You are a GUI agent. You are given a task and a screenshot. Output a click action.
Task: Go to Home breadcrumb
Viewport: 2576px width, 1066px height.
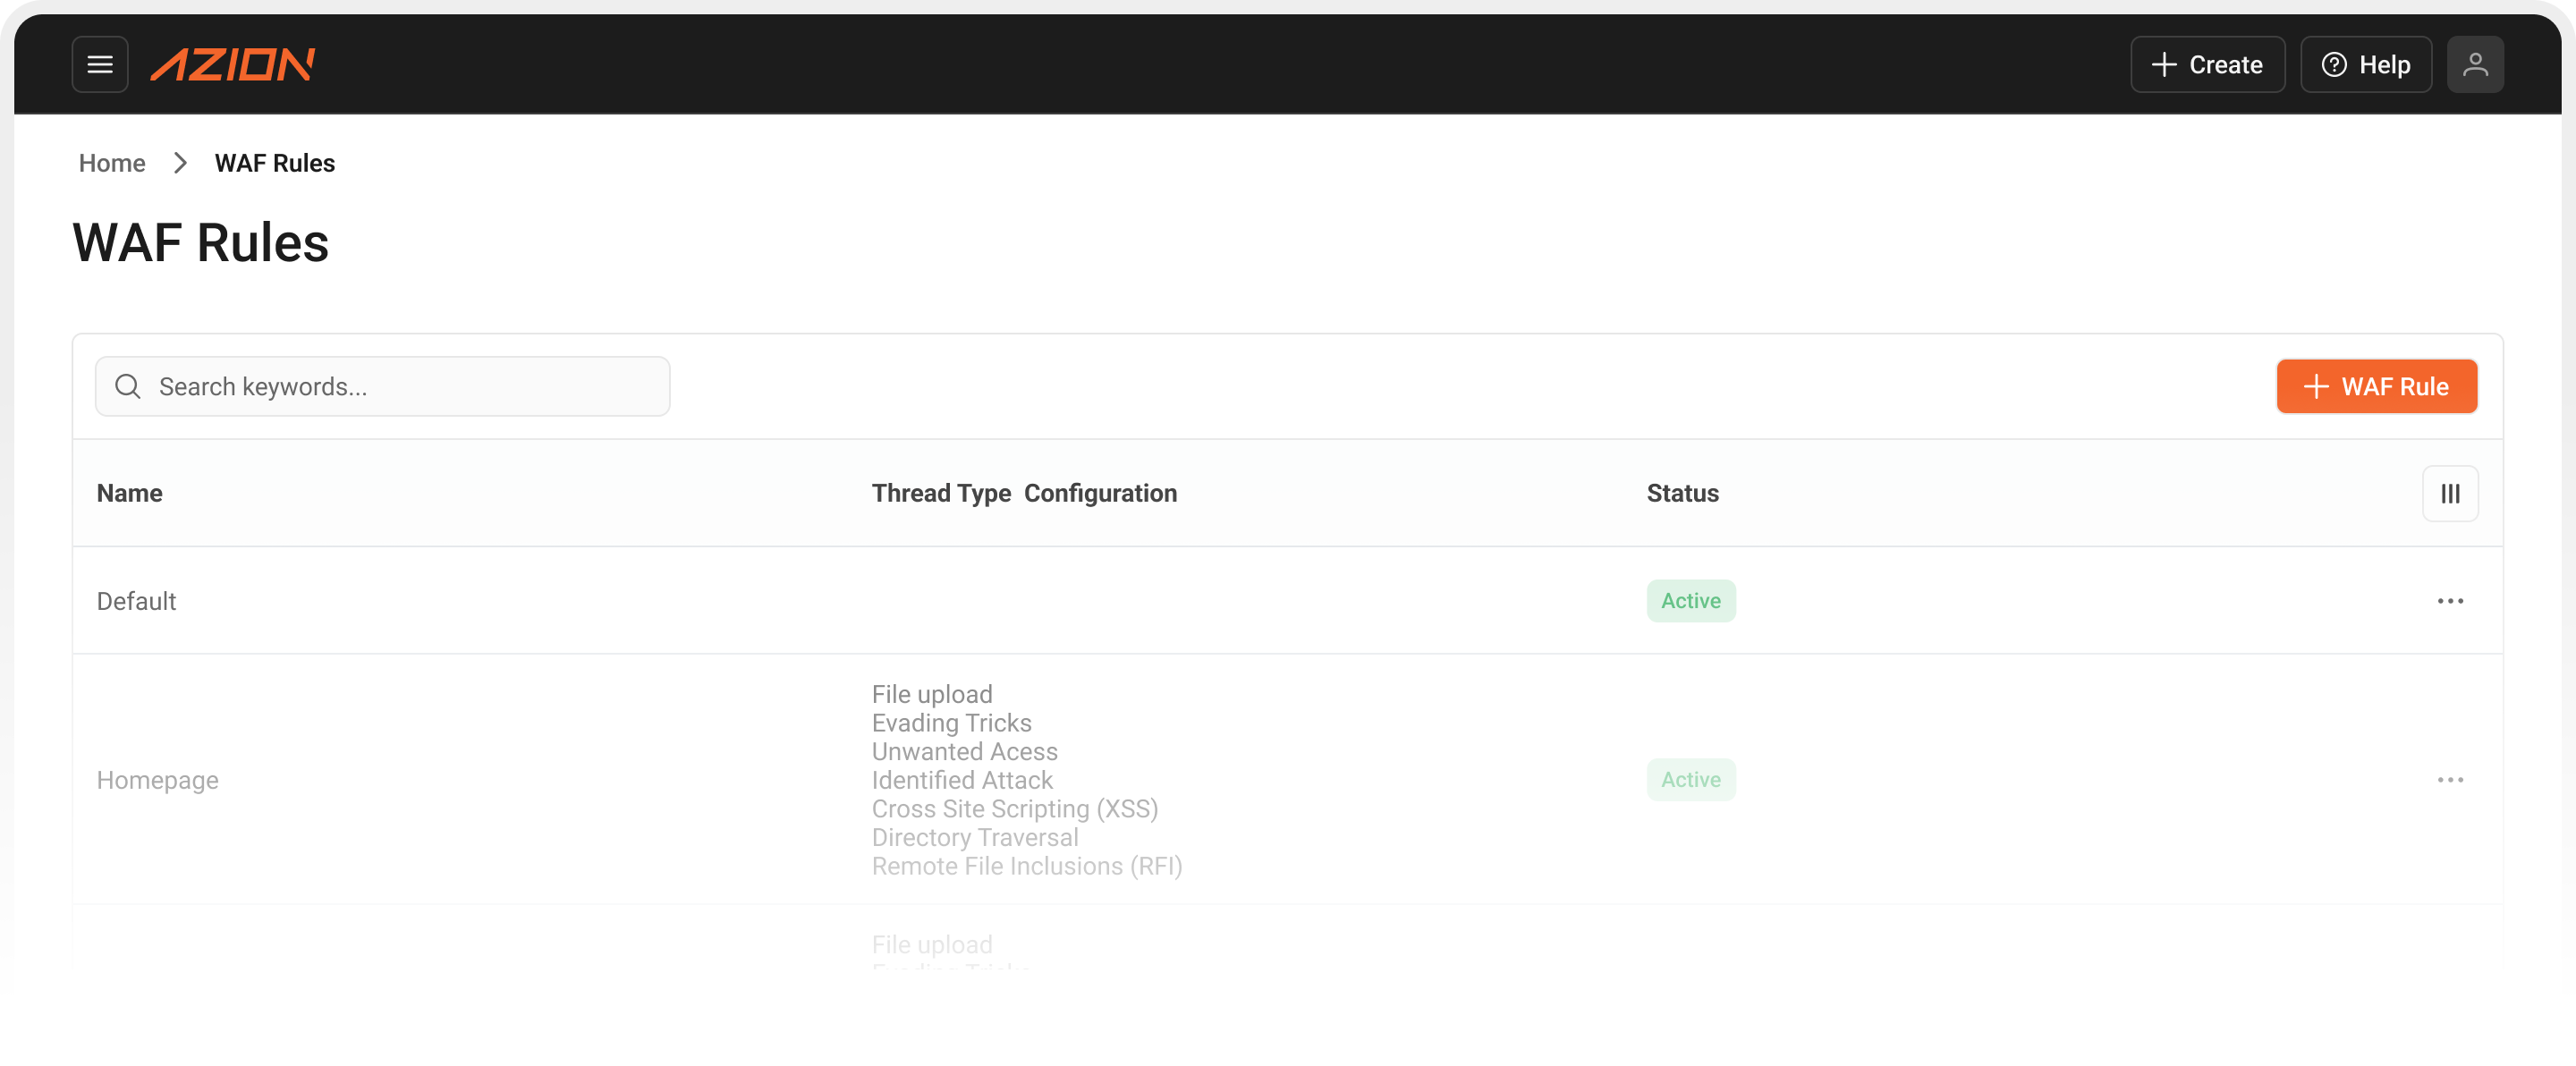pyautogui.click(x=112, y=163)
